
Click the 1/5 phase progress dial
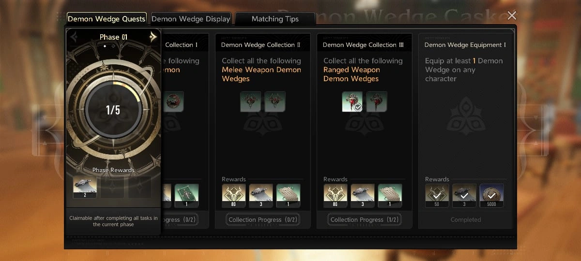click(113, 110)
